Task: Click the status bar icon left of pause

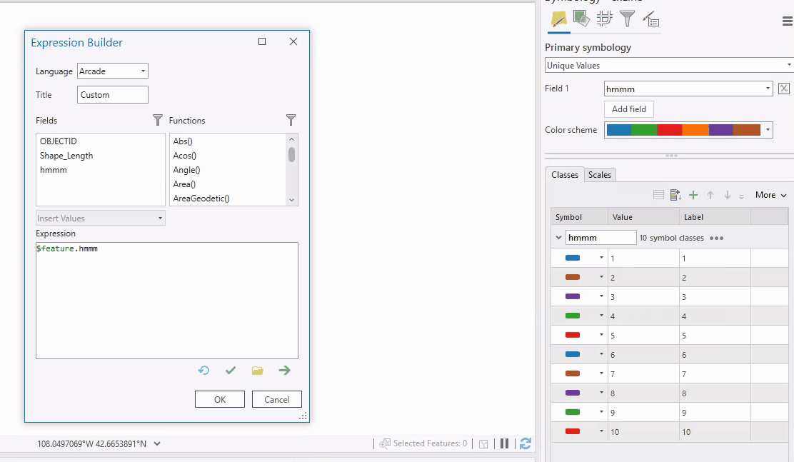Action: point(483,444)
